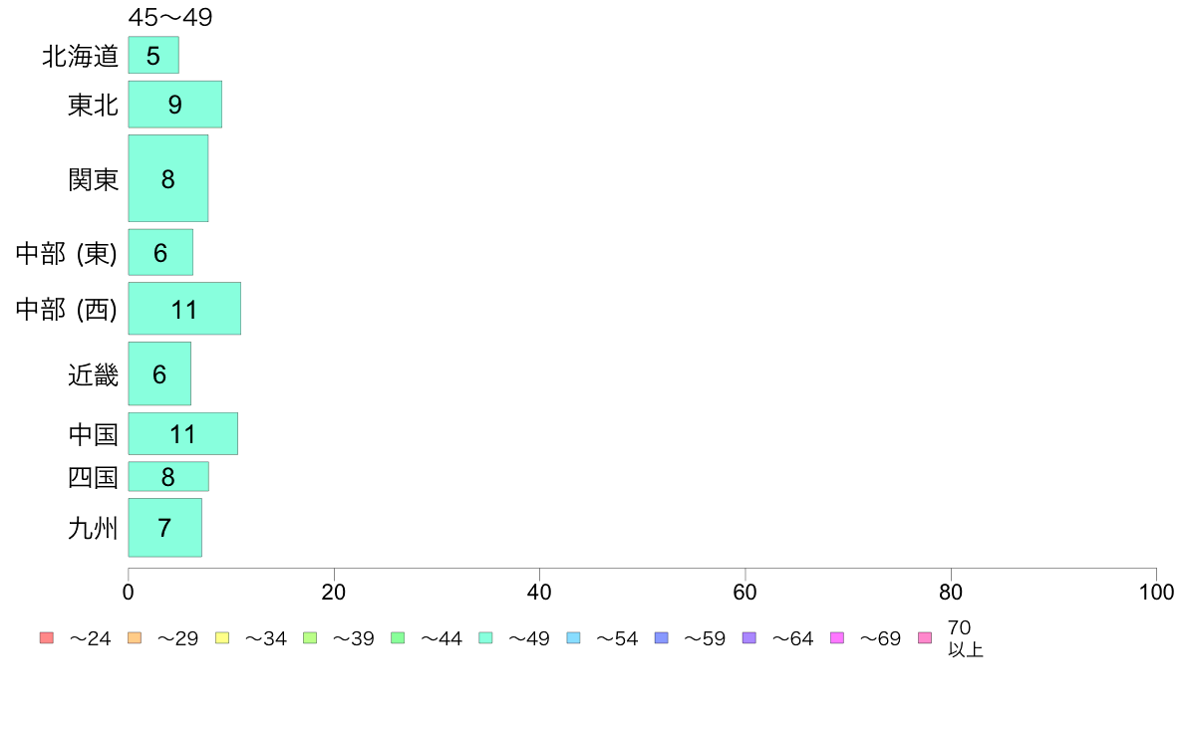Click the ~24 red legend swatch
1184x733 pixels.
47,637
